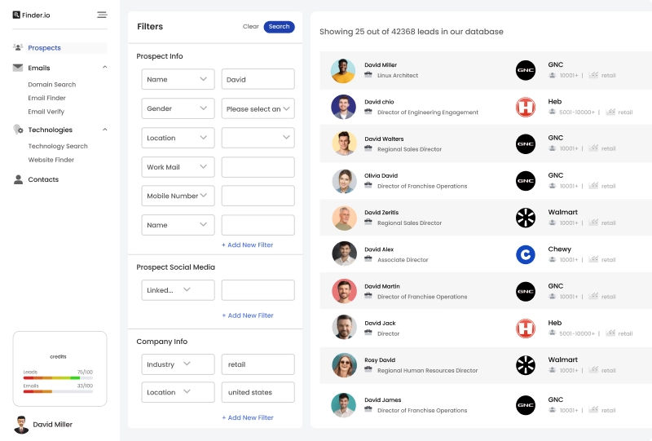
Task: Click the Industry field containing retail
Action: click(x=258, y=364)
